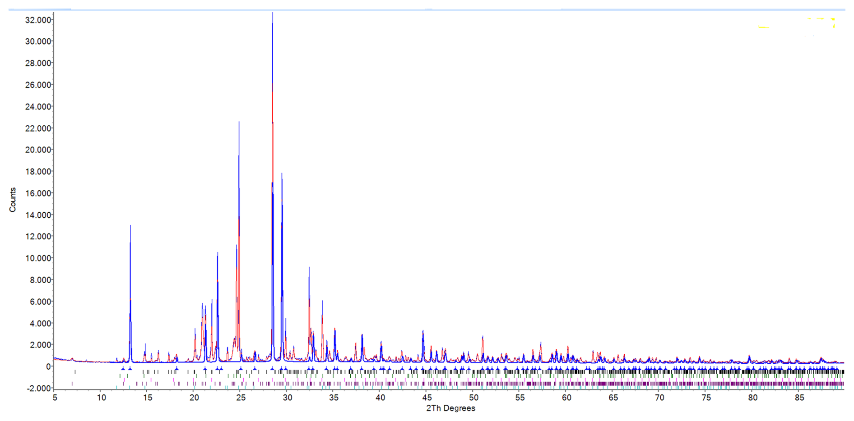Viewport: 854px width, 421px height.
Task: Select the leftmost purple tick mark below the axis
Action: pos(72,384)
